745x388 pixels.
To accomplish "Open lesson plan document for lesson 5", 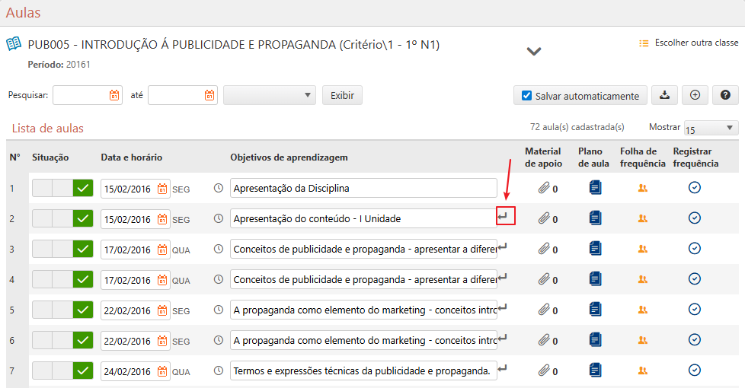I will point(596,310).
